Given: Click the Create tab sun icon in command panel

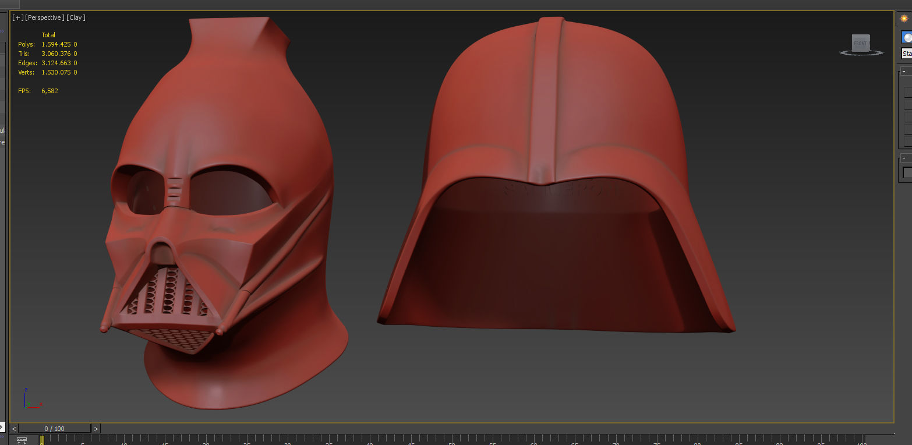Looking at the screenshot, I should (904, 18).
